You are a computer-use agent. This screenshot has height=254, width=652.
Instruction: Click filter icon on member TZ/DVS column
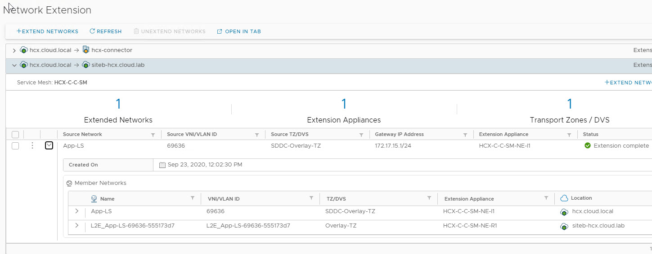pyautogui.click(x=429, y=198)
